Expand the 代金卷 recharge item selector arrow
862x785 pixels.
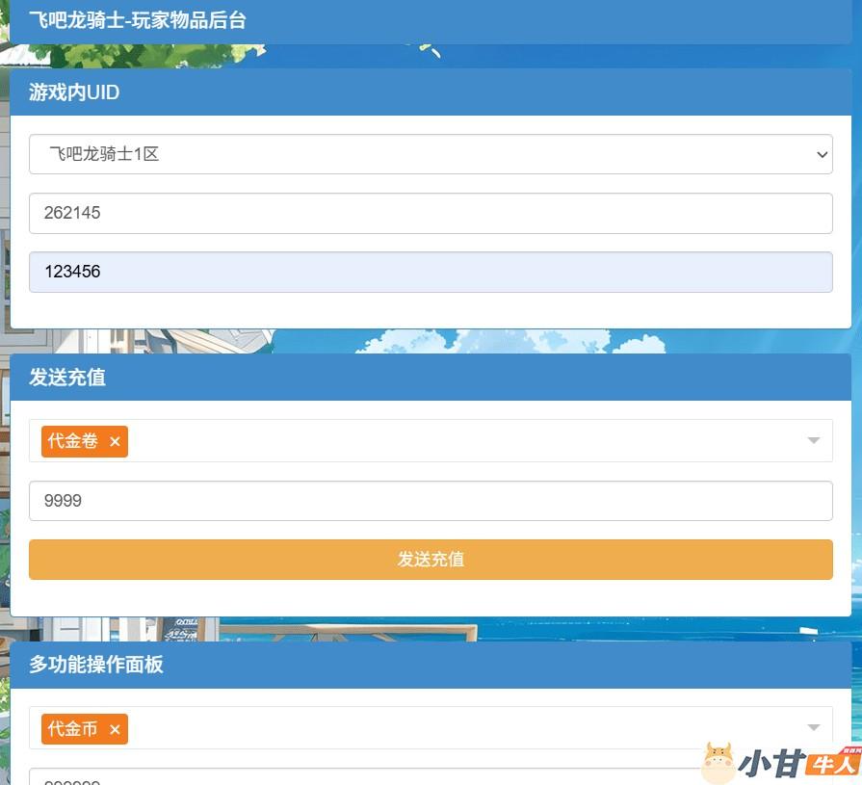(814, 440)
